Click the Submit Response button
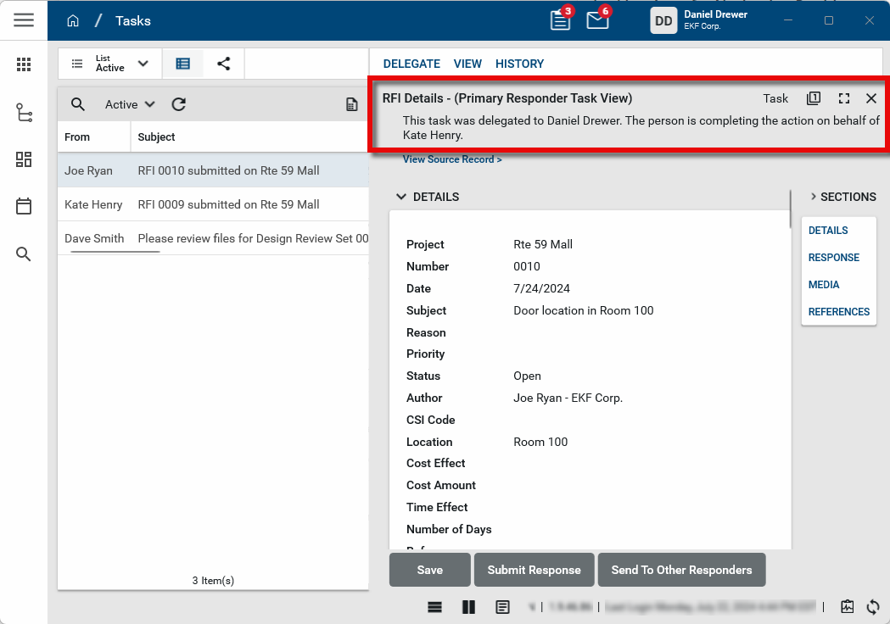Screen dimensions: 890x624 pos(534,570)
